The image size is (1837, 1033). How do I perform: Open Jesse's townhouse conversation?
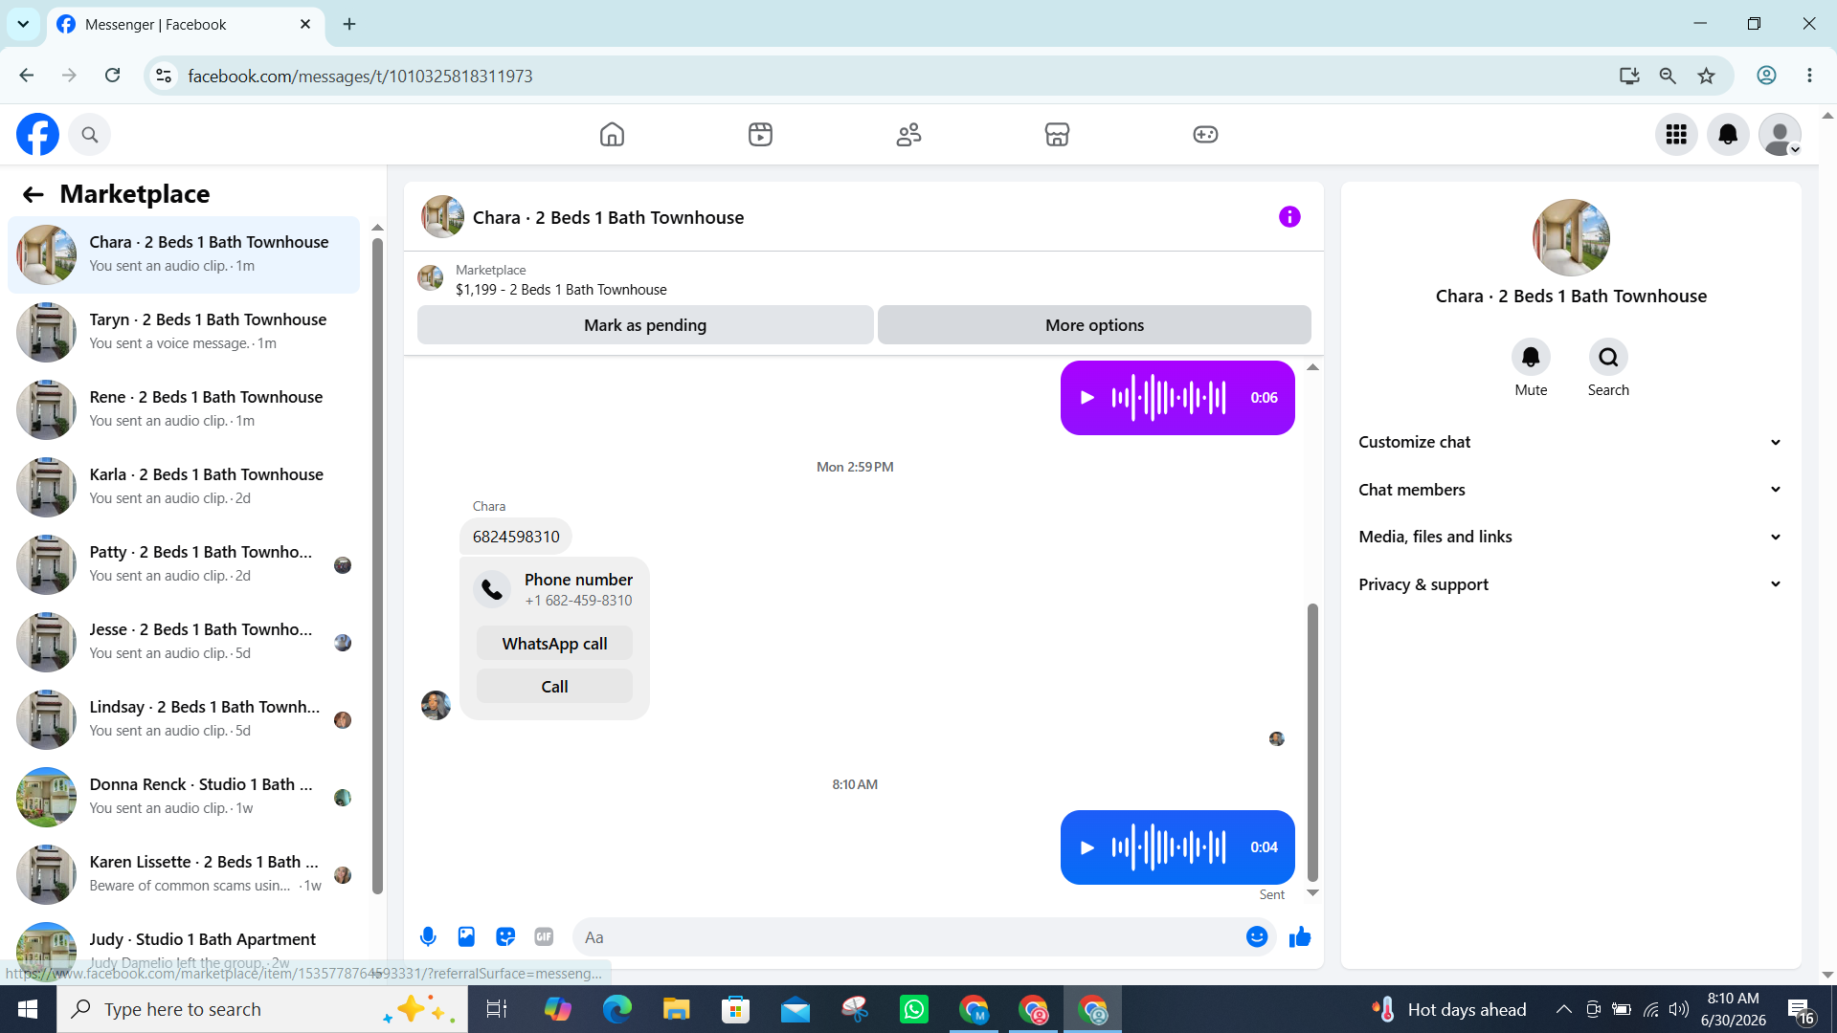click(184, 642)
